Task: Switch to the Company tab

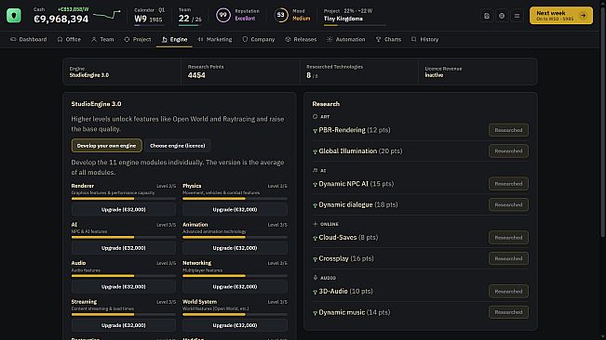Action: (x=259, y=39)
